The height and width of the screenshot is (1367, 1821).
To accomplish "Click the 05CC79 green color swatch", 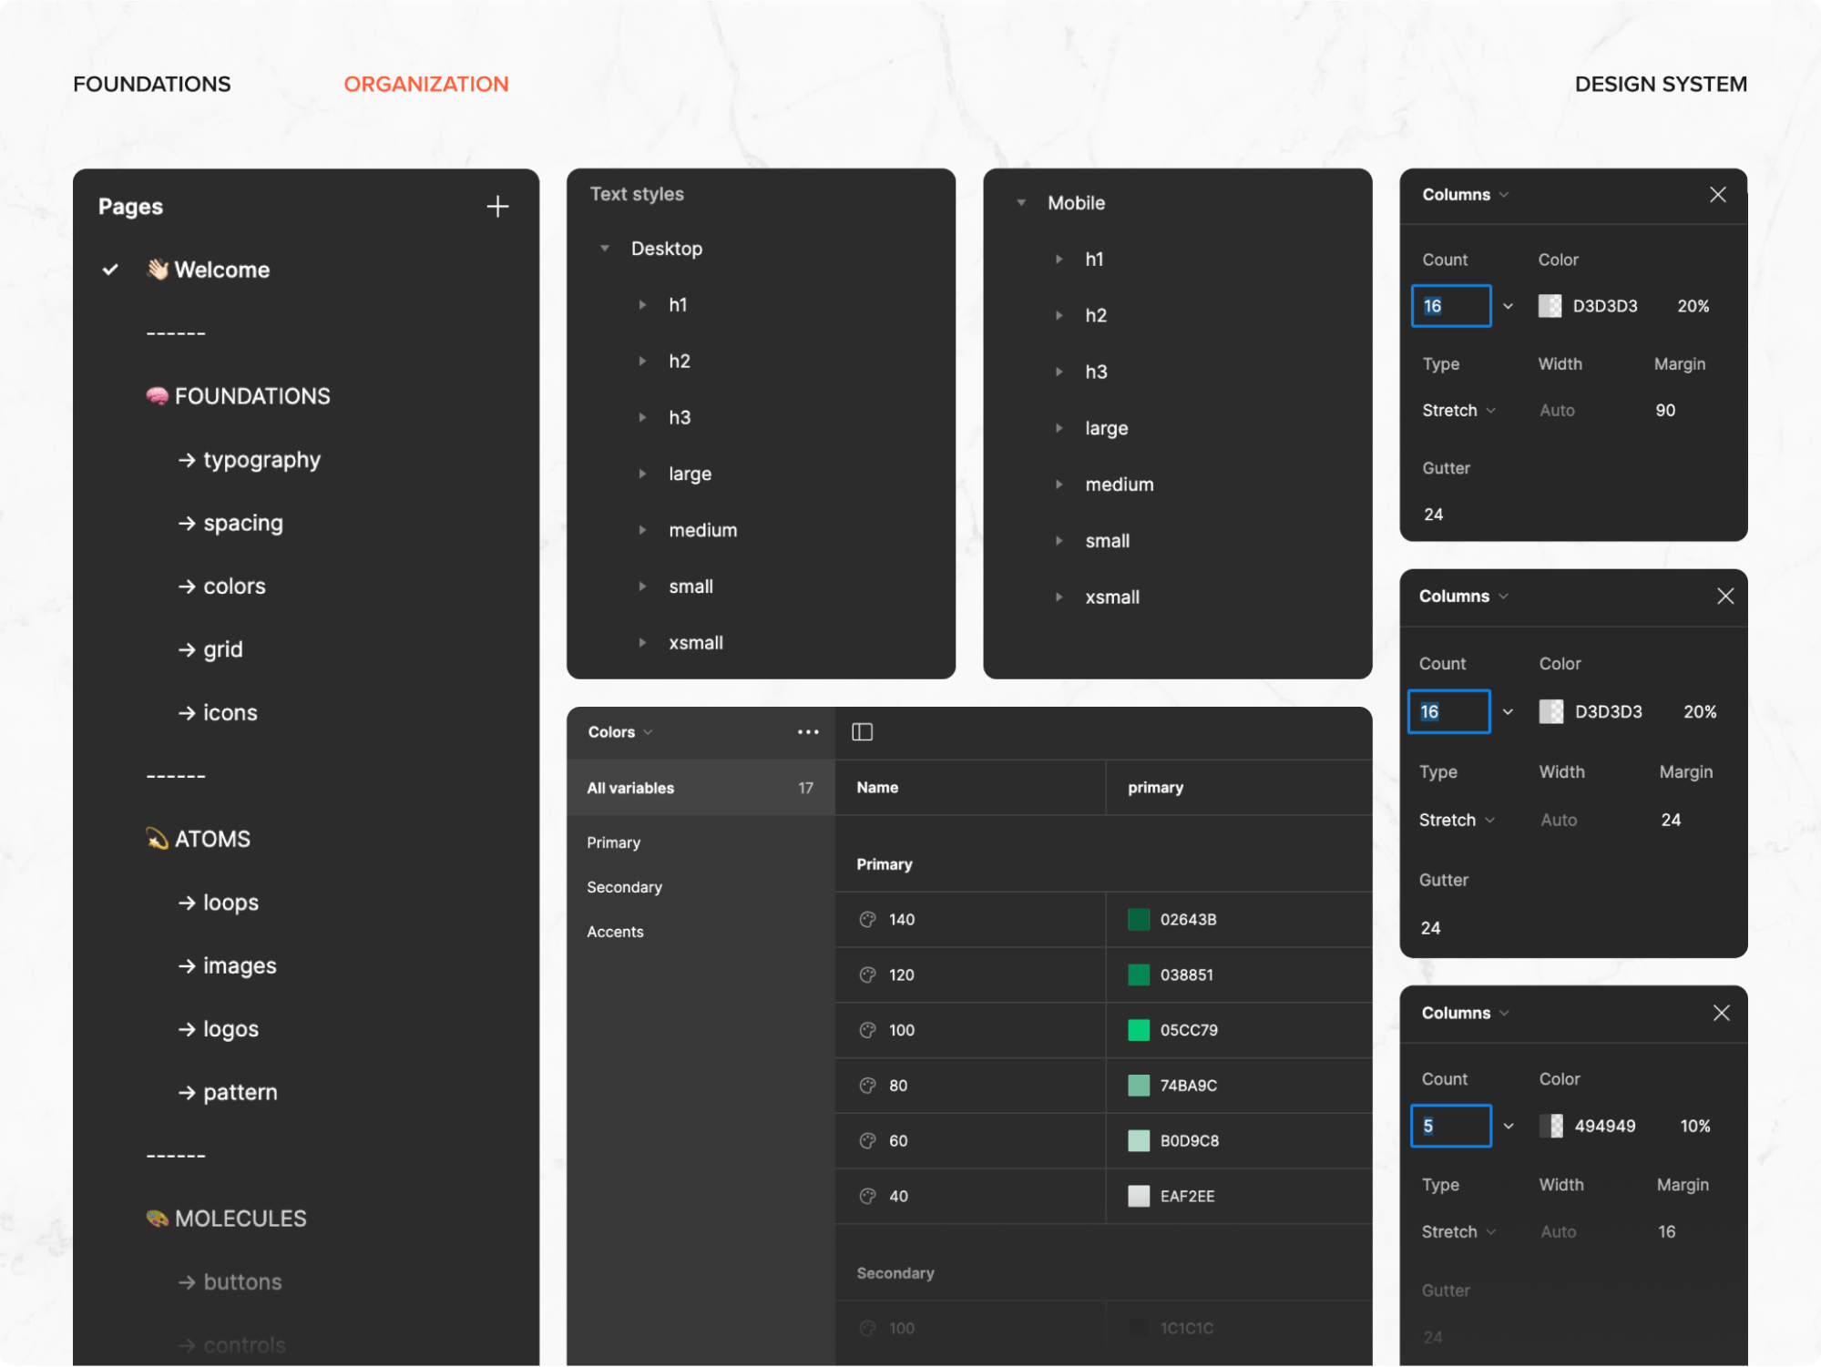I will (1139, 1030).
